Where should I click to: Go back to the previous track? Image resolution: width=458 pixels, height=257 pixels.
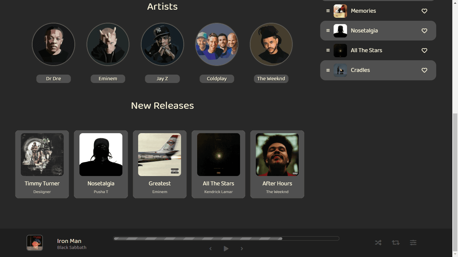(x=211, y=249)
